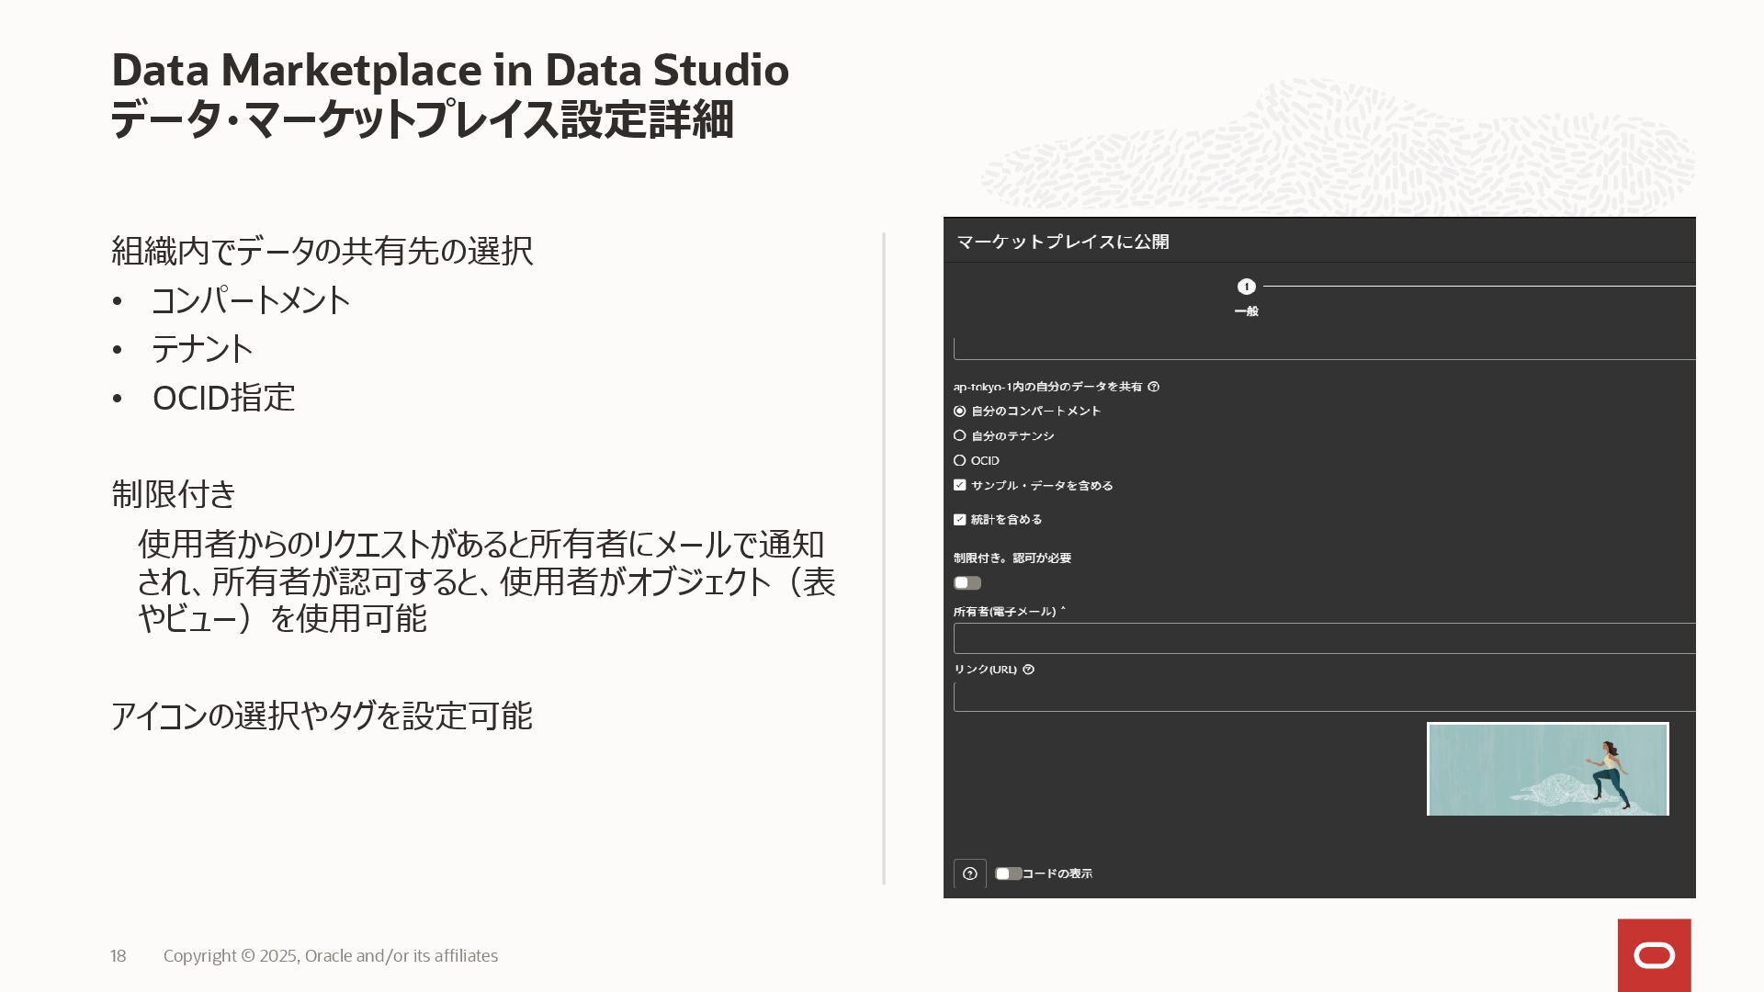Click the 所有者(電子メール) input field

pos(1323,638)
